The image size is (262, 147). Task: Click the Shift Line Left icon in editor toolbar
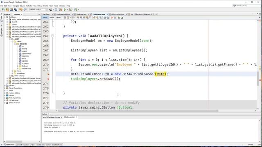click(x=105, y=18)
